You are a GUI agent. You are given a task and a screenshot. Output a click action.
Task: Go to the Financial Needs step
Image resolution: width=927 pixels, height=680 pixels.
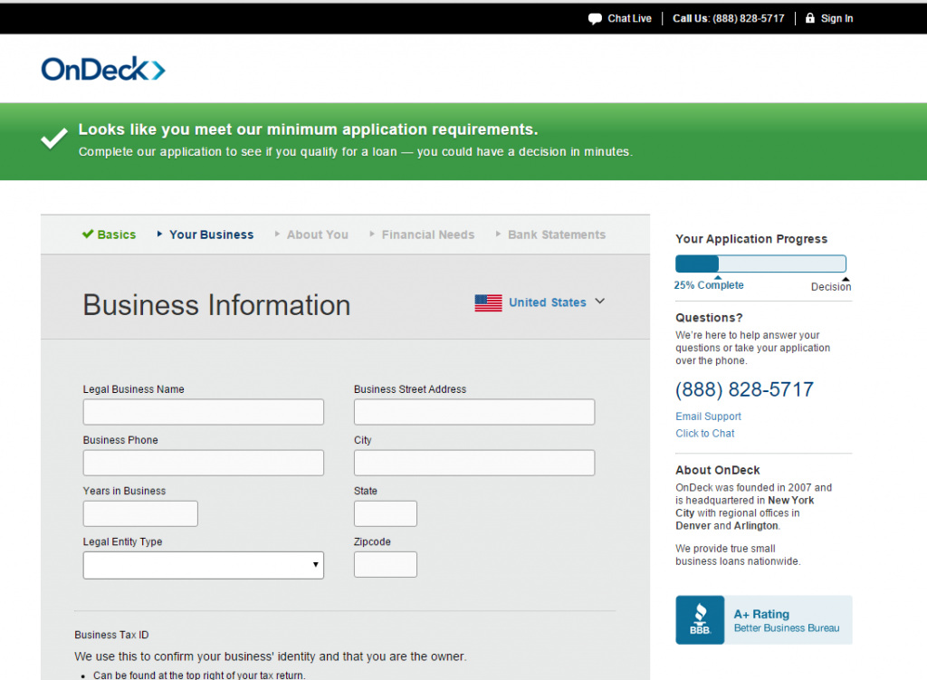[x=422, y=235]
